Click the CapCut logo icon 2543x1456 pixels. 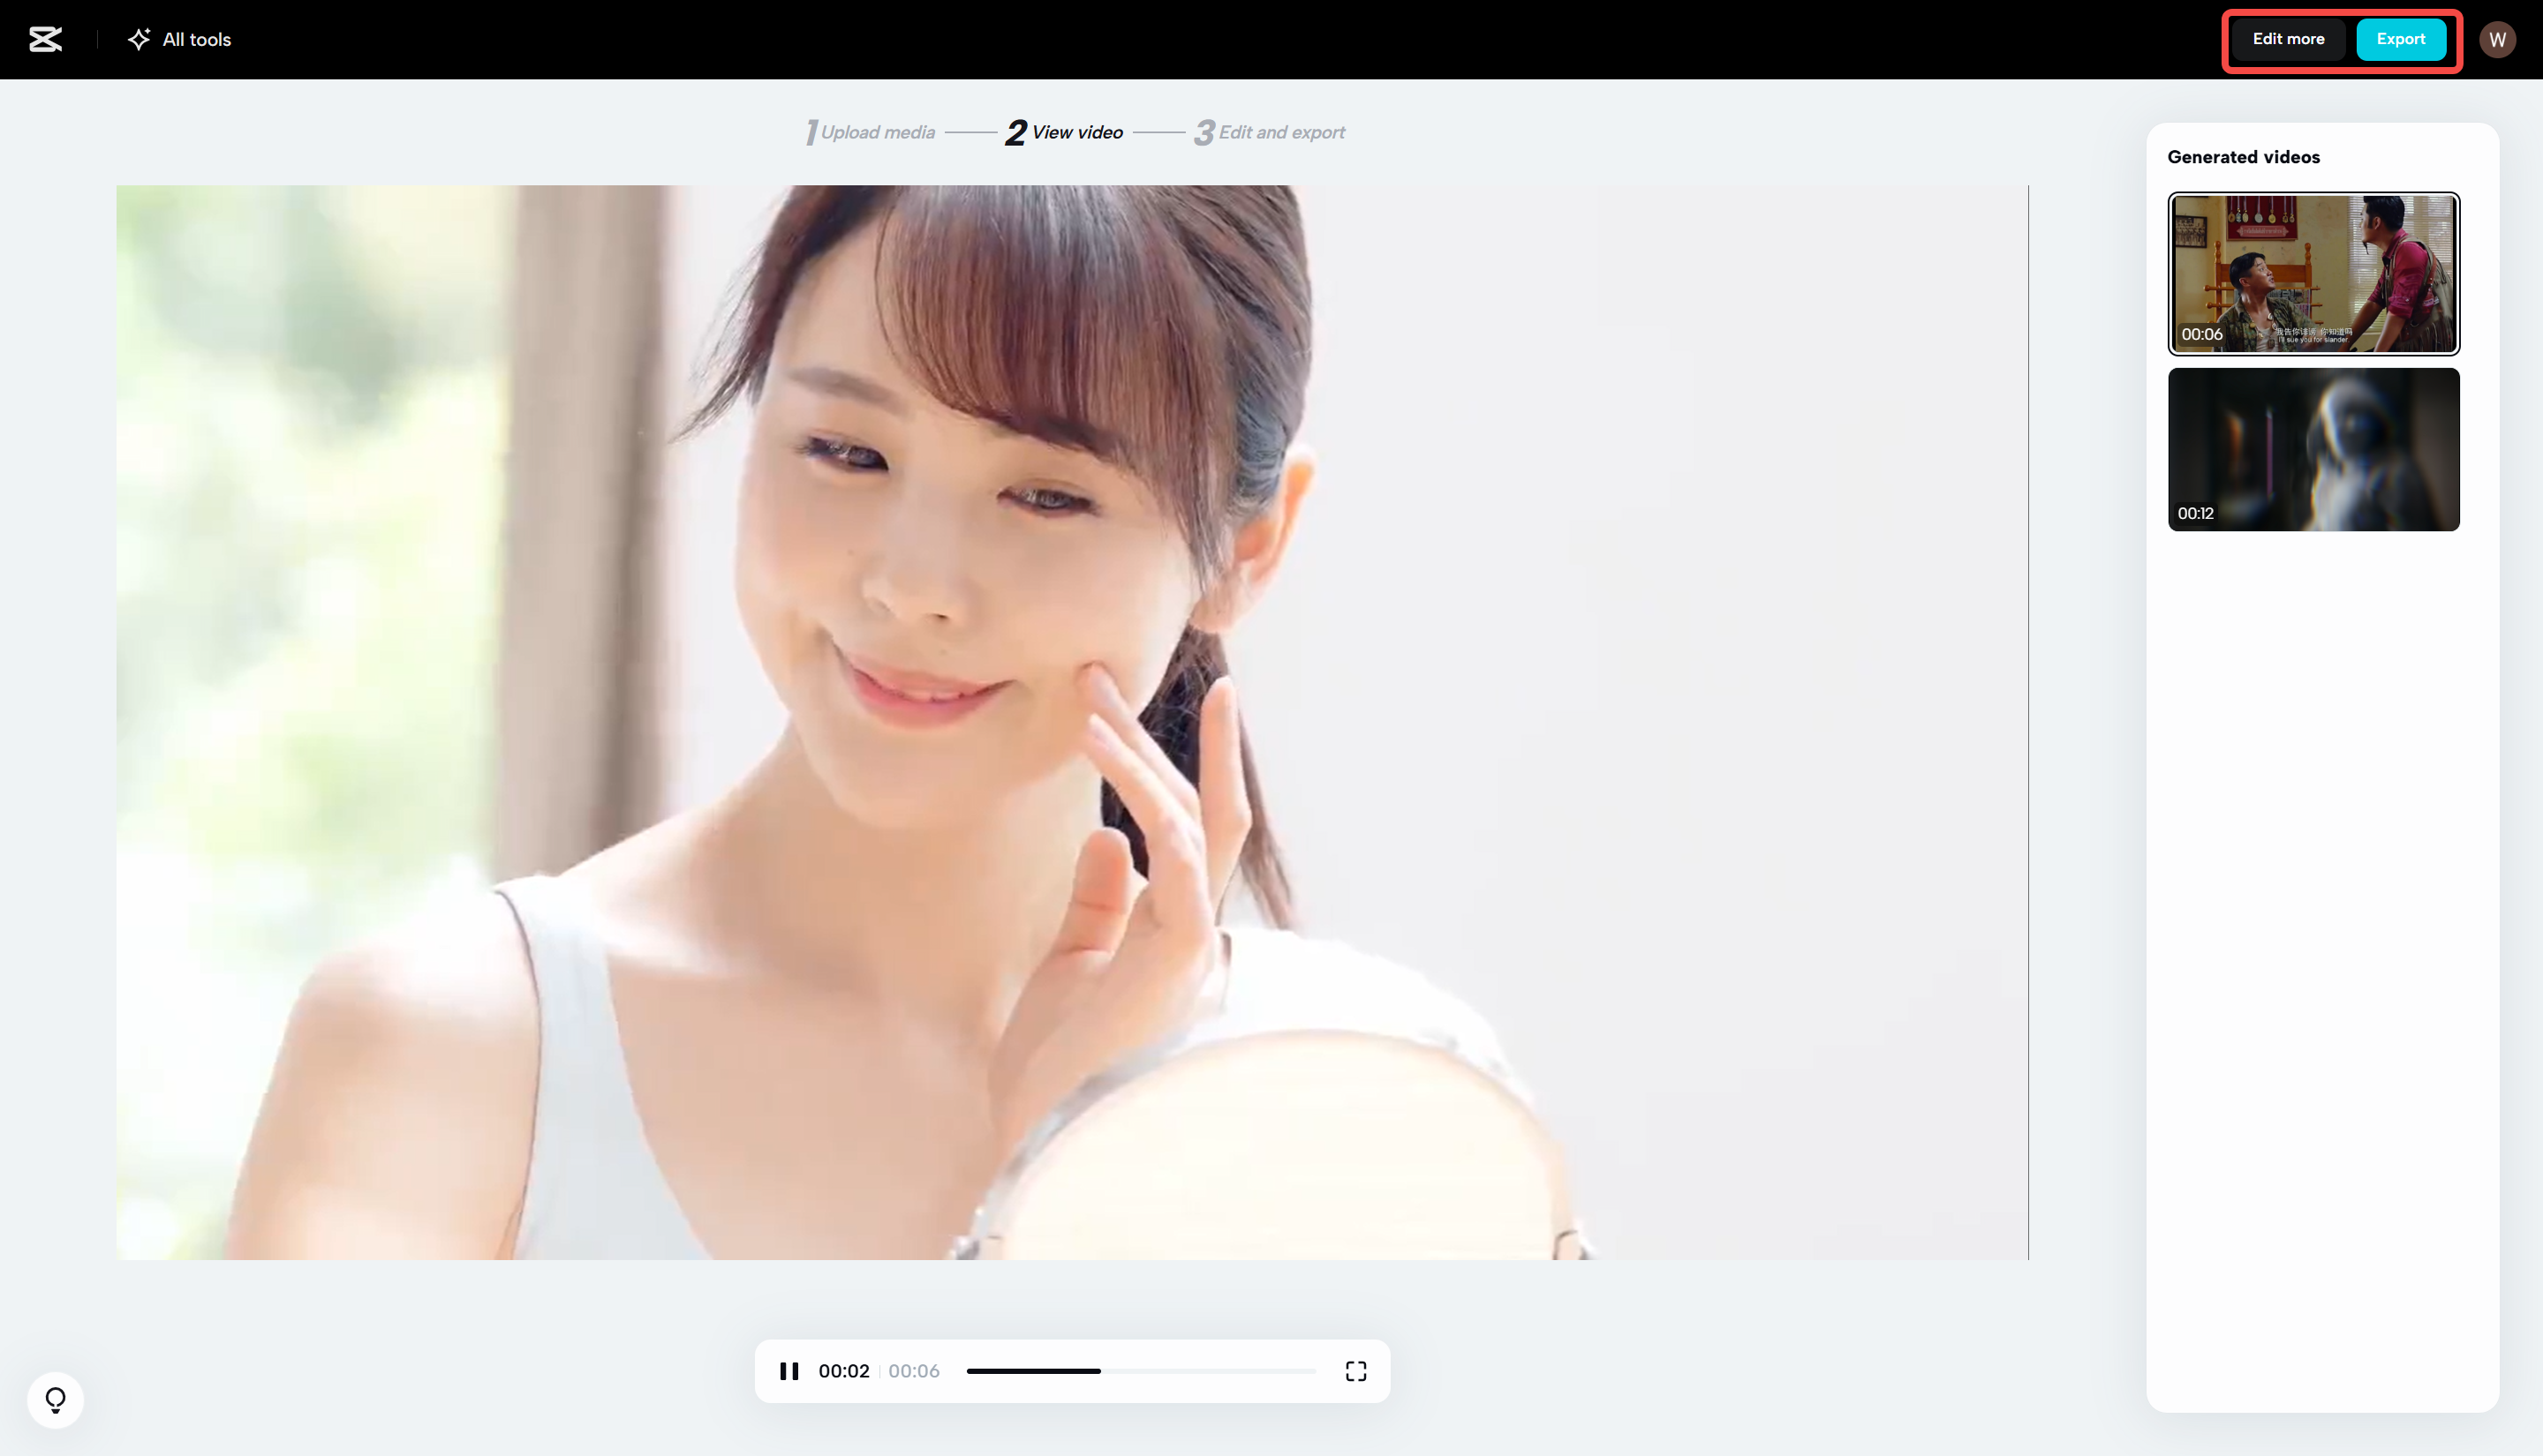point(45,39)
